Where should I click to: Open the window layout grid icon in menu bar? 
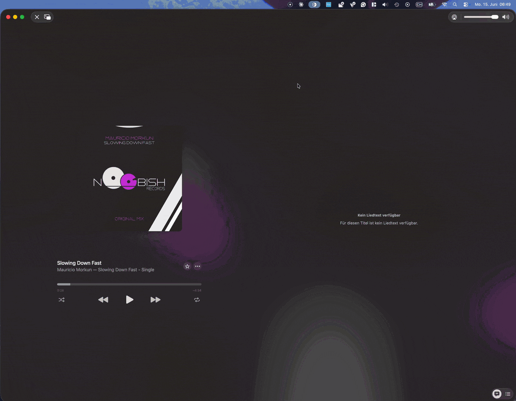(374, 5)
